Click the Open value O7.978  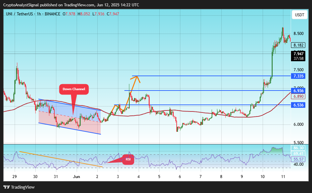pyautogui.click(x=69, y=14)
